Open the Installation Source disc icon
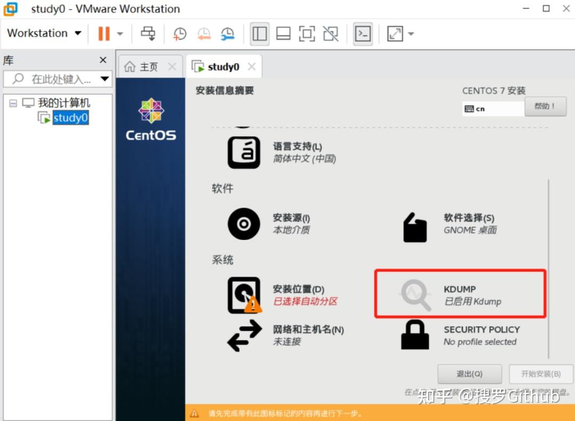The image size is (575, 421). click(x=244, y=224)
